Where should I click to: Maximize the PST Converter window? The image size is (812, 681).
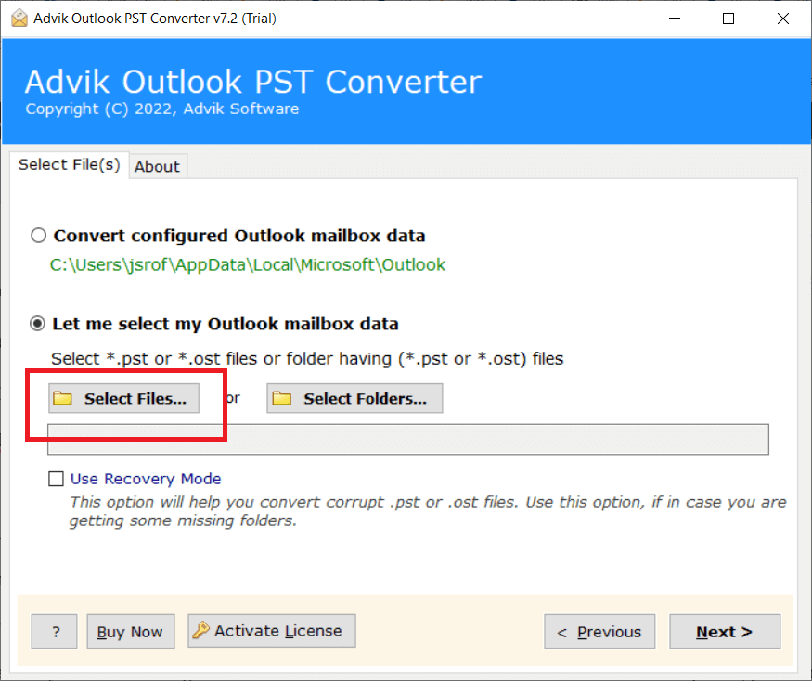tap(728, 19)
